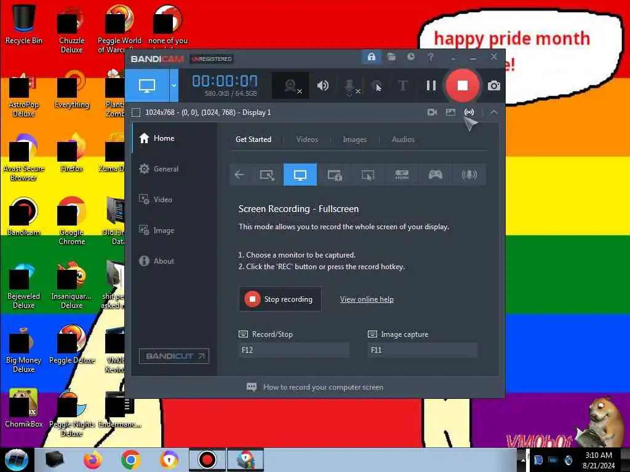The width and height of the screenshot is (630, 472).
Task: Toggle webcam overlay icon
Action: [291, 85]
